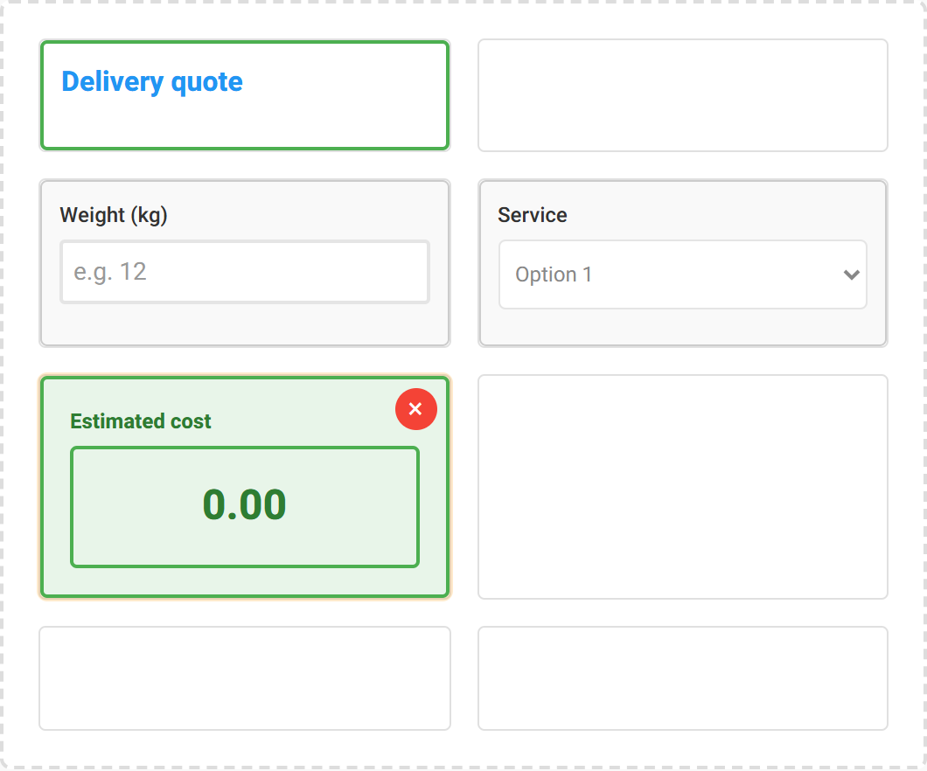Viewport: 927px width, 771px height.
Task: Click the 0.00 estimated cost value
Action: 245,507
